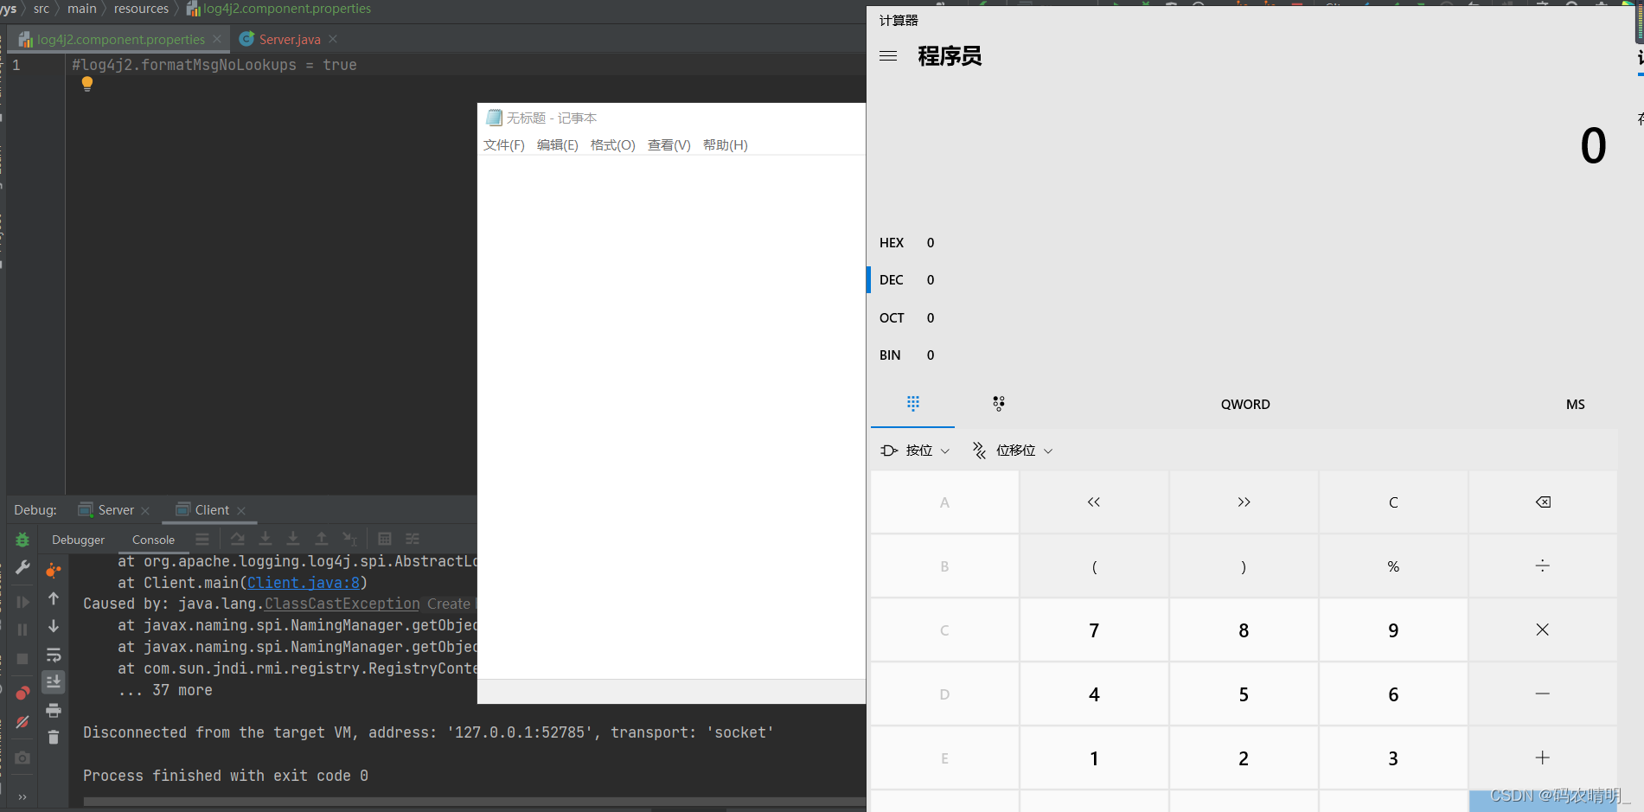
Task: Click the orange analyze stacktrace icon
Action: tap(54, 570)
